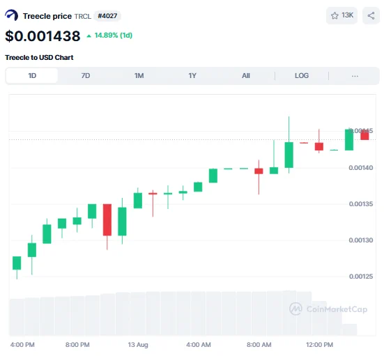Click the 14.89% (1d) change indicator
Screen dimensions: 384x356
tap(109, 36)
